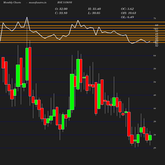Click the 60 label on upper axis

(x=157, y=25)
